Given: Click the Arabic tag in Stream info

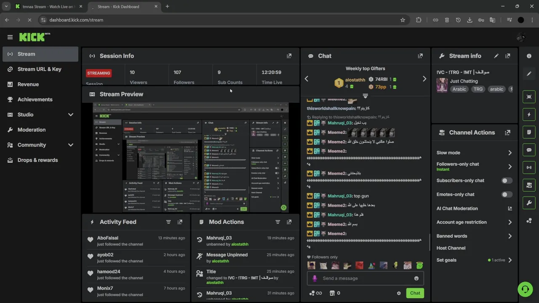Looking at the screenshot, I should click(459, 89).
